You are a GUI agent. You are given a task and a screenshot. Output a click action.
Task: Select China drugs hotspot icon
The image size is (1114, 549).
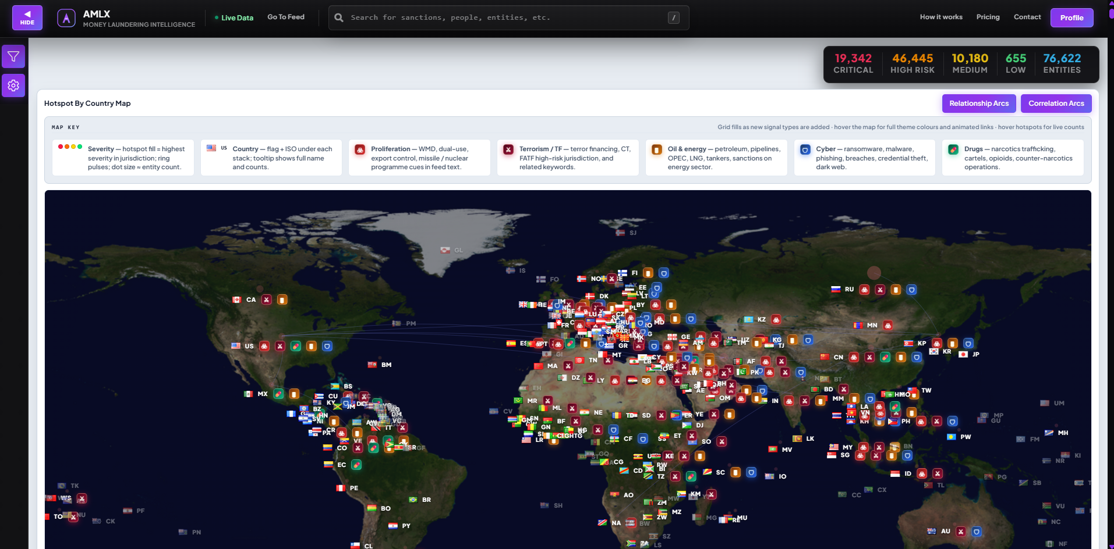[x=885, y=357]
